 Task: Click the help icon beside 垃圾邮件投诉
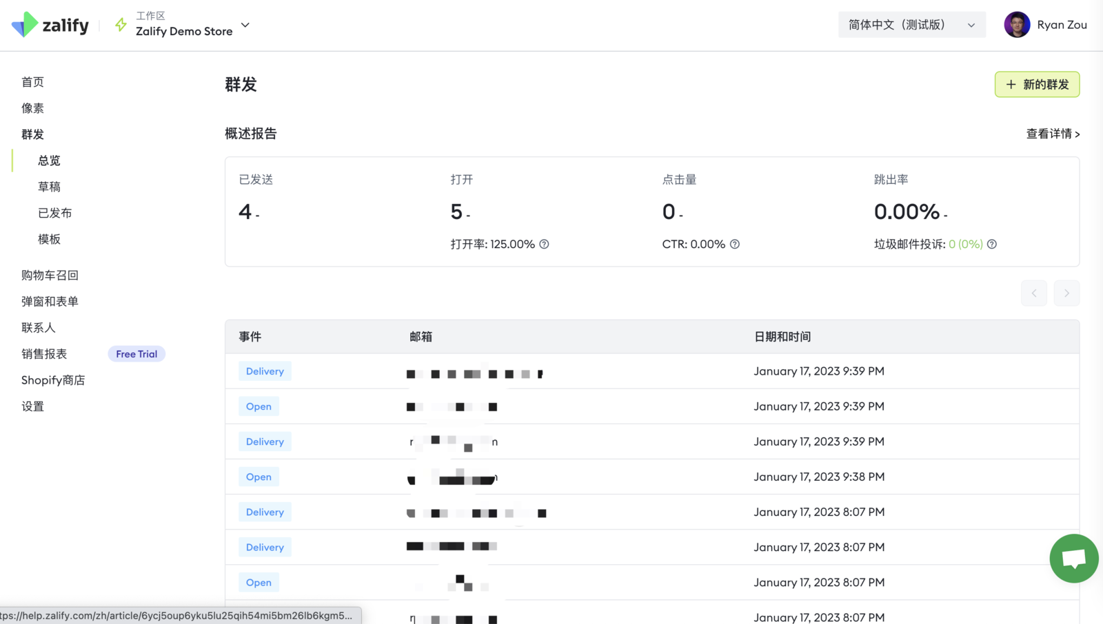(992, 245)
